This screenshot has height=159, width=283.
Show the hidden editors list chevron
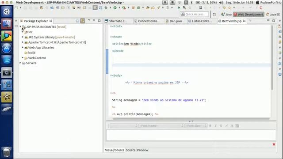(250, 21)
